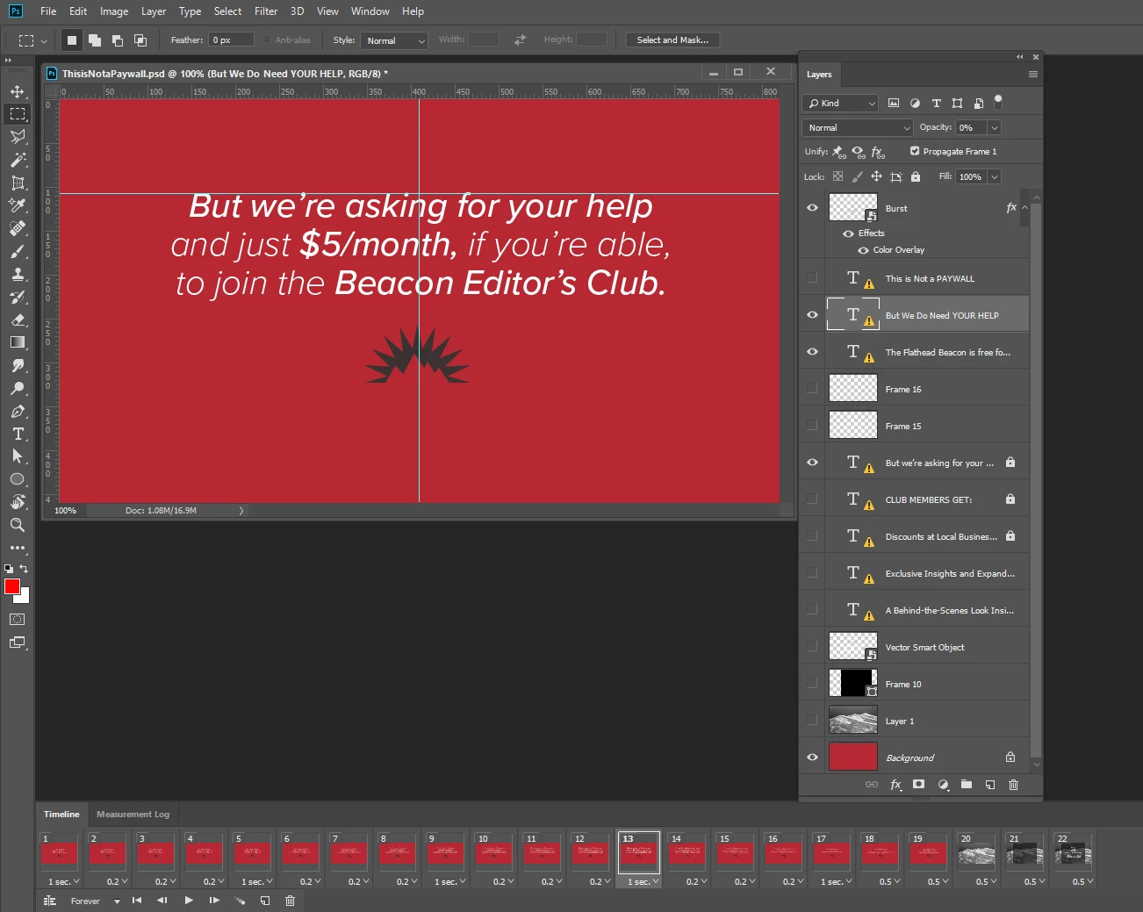1143x912 pixels.
Task: Add layer mask icon in Layers panel
Action: (x=918, y=785)
